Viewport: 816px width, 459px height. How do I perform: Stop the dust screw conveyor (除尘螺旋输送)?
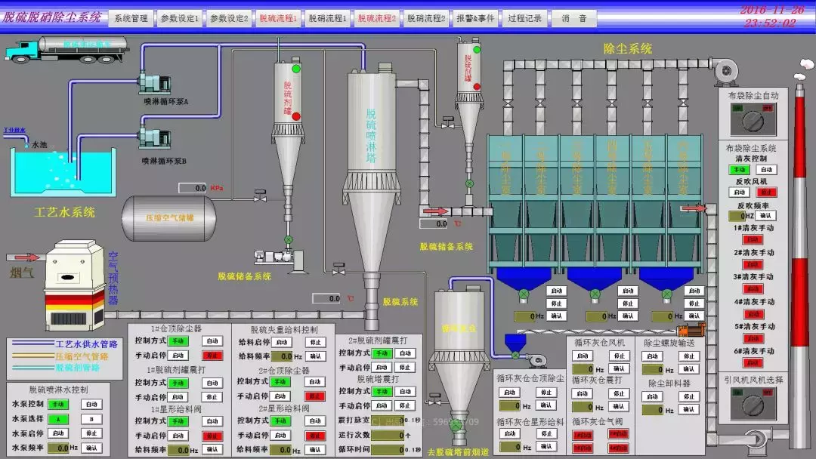(x=688, y=356)
